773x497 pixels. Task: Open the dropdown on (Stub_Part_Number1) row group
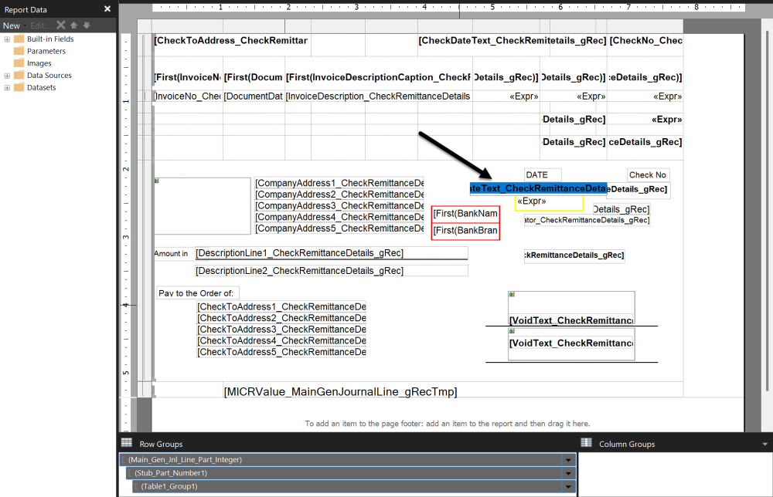point(568,472)
